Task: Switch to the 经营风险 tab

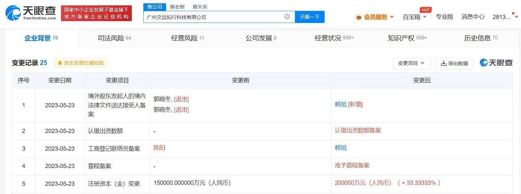Action: (187, 38)
